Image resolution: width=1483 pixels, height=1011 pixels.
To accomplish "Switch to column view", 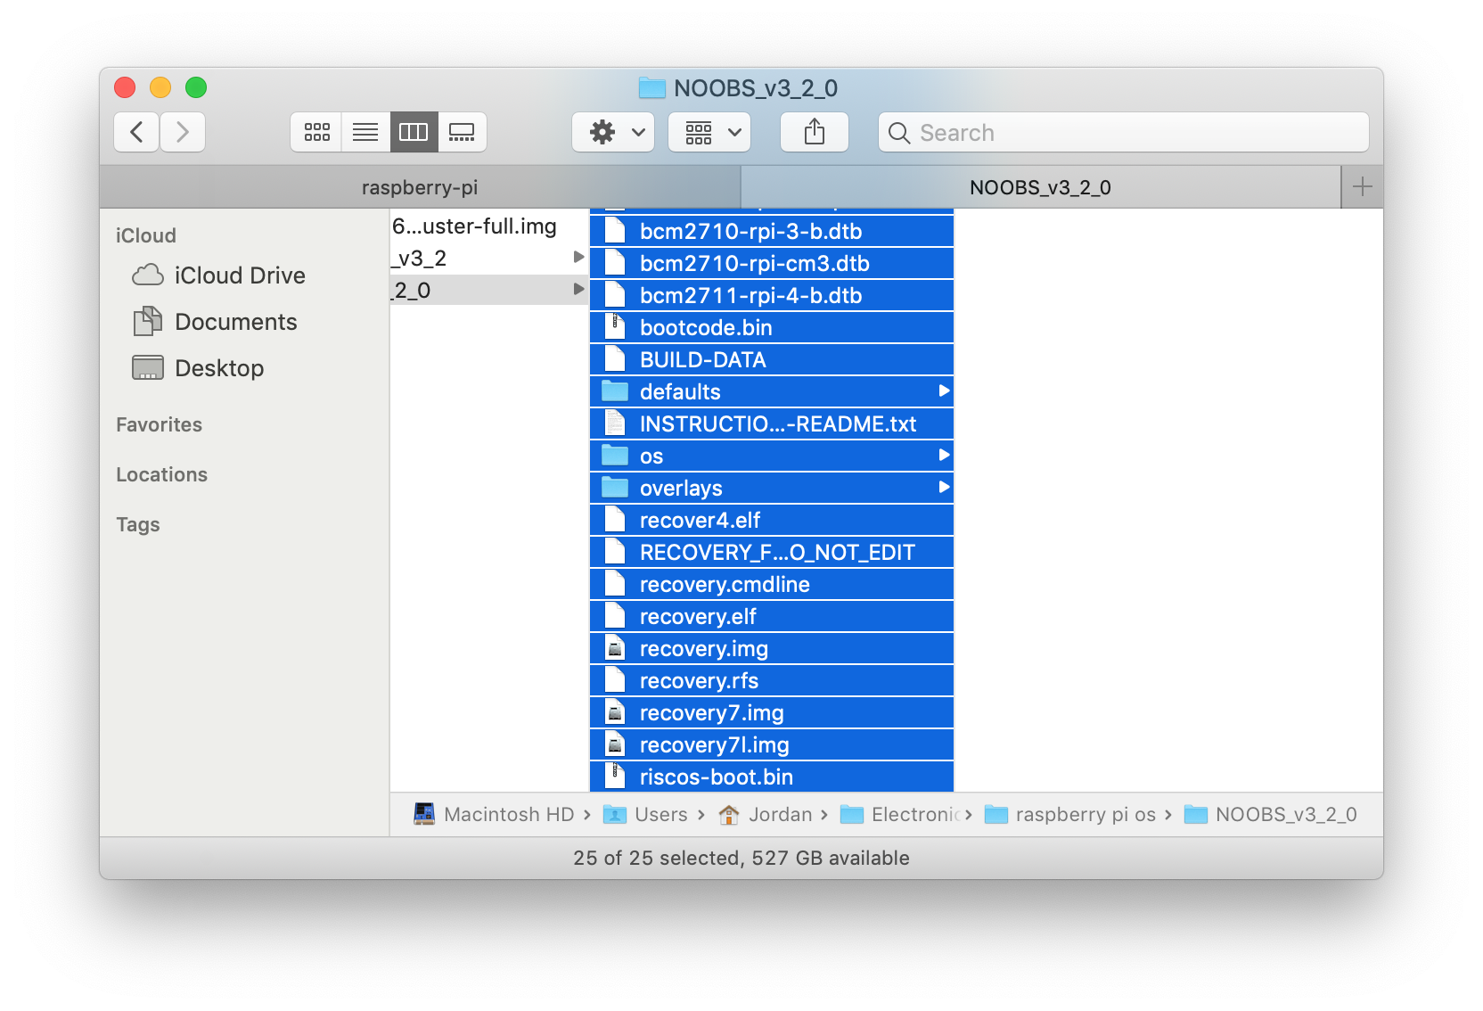I will (414, 132).
